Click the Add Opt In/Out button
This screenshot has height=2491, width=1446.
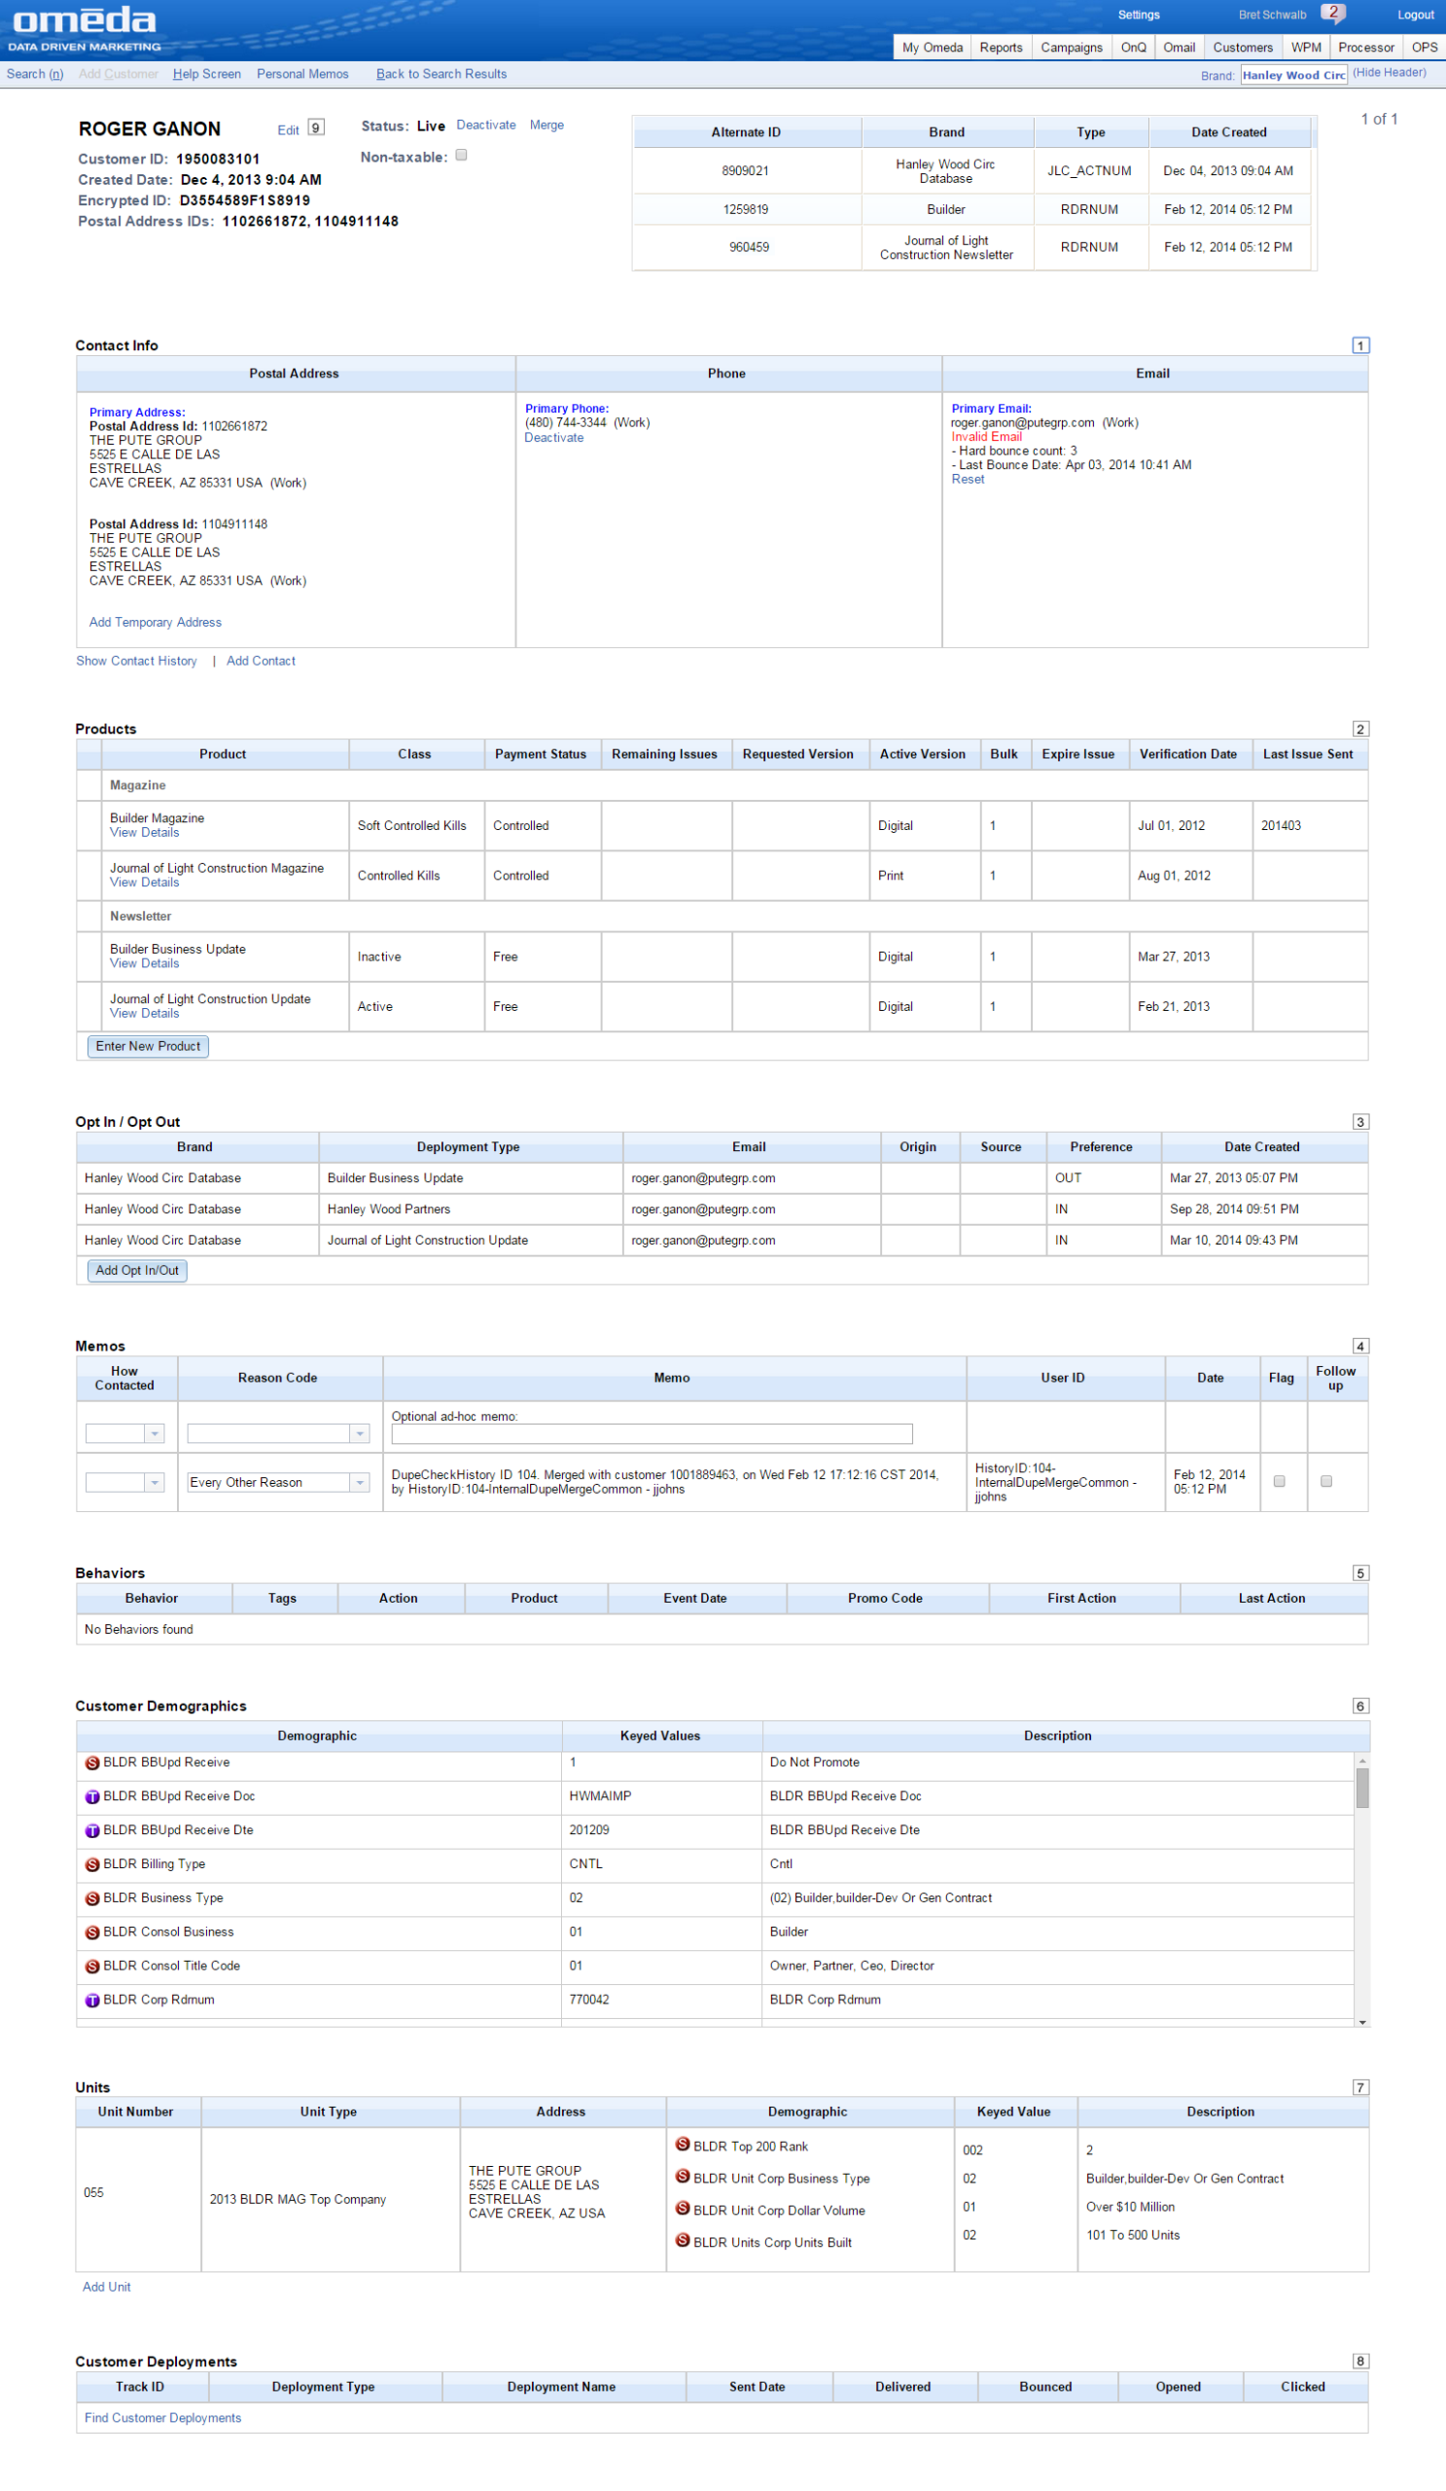[137, 1271]
